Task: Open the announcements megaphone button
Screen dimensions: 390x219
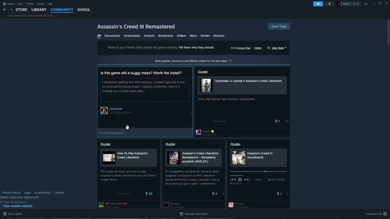Action: 318,4
